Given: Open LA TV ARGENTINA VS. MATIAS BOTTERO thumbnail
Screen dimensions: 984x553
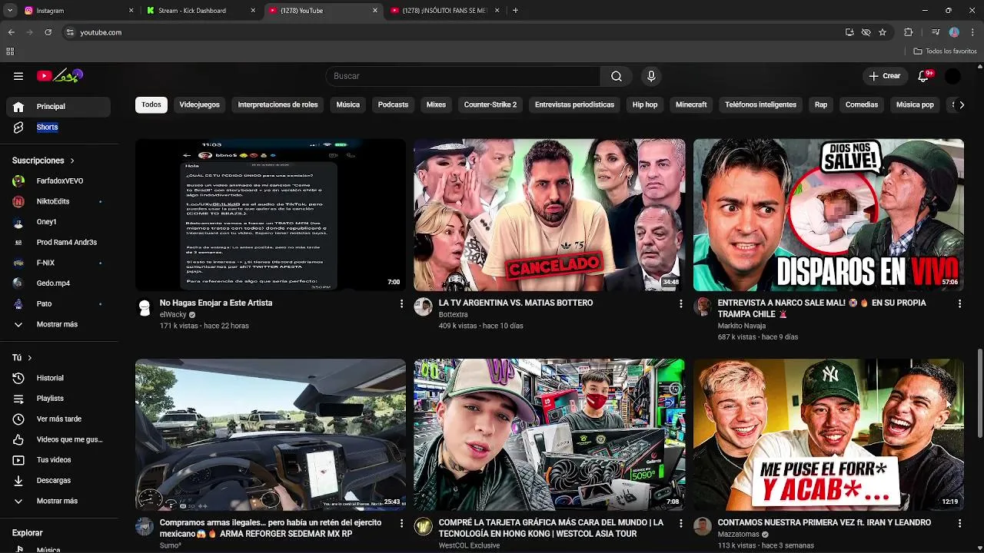Looking at the screenshot, I should pyautogui.click(x=549, y=214).
